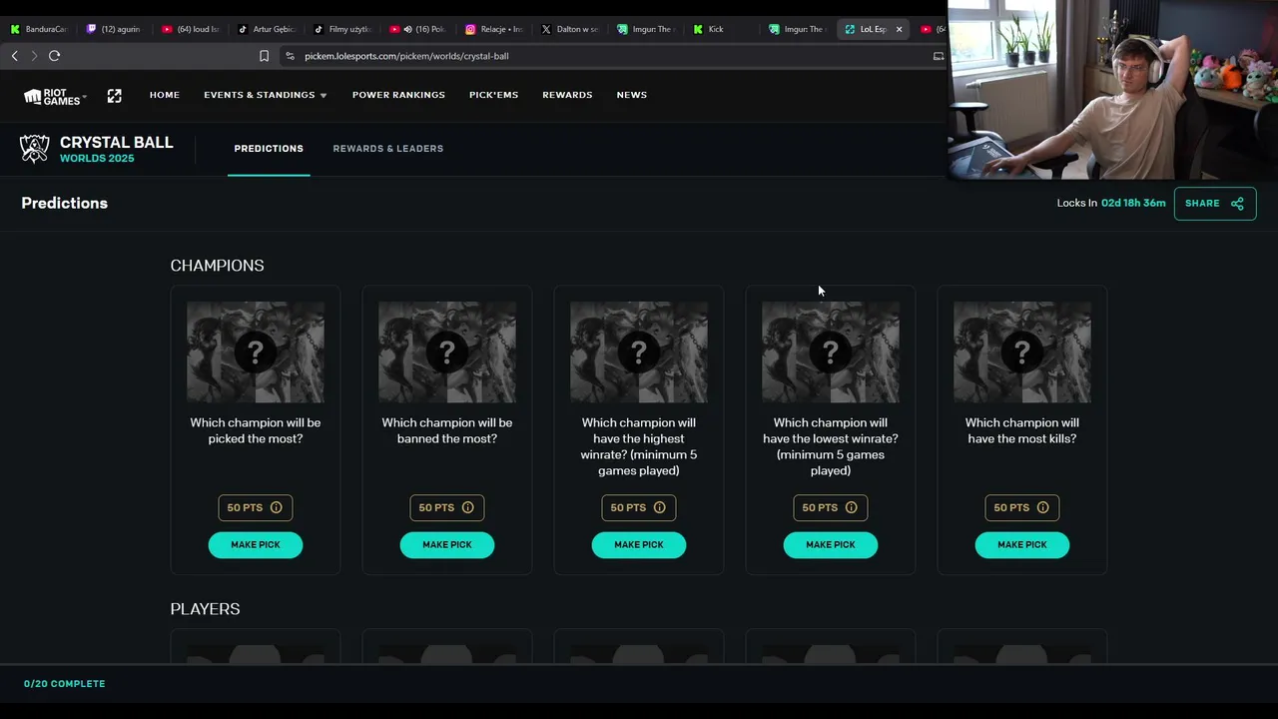The width and height of the screenshot is (1278, 719).
Task: Open the HOME nav item
Action: (x=165, y=95)
